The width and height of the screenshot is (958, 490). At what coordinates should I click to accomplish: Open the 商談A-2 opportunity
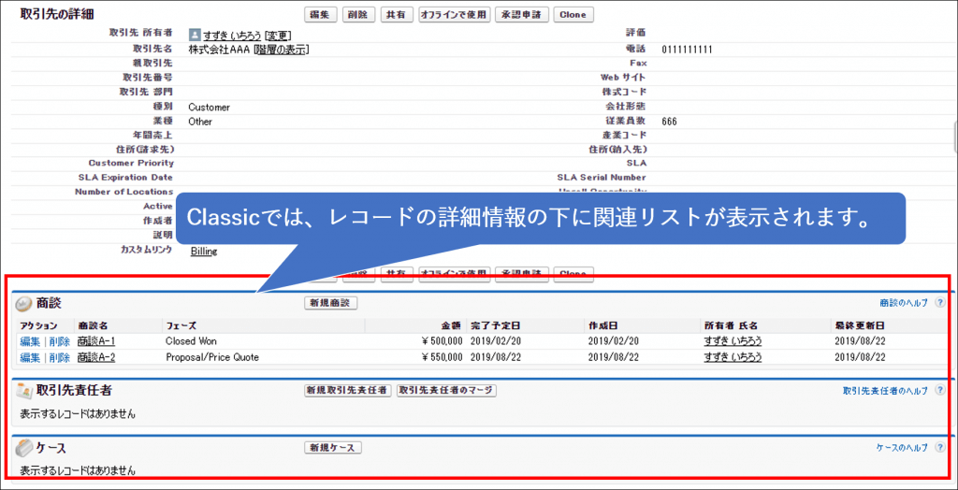pyautogui.click(x=96, y=357)
